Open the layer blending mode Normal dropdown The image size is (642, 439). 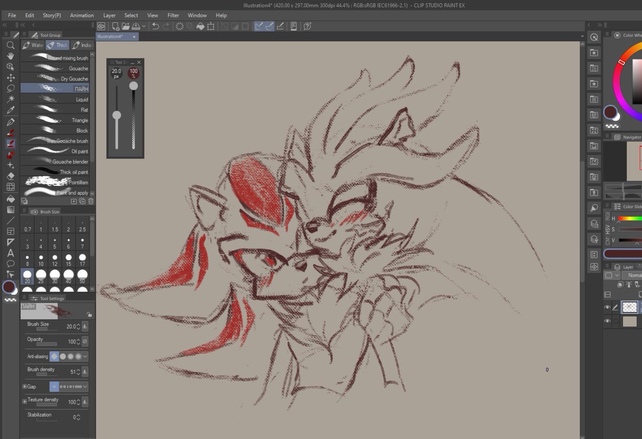pos(631,275)
